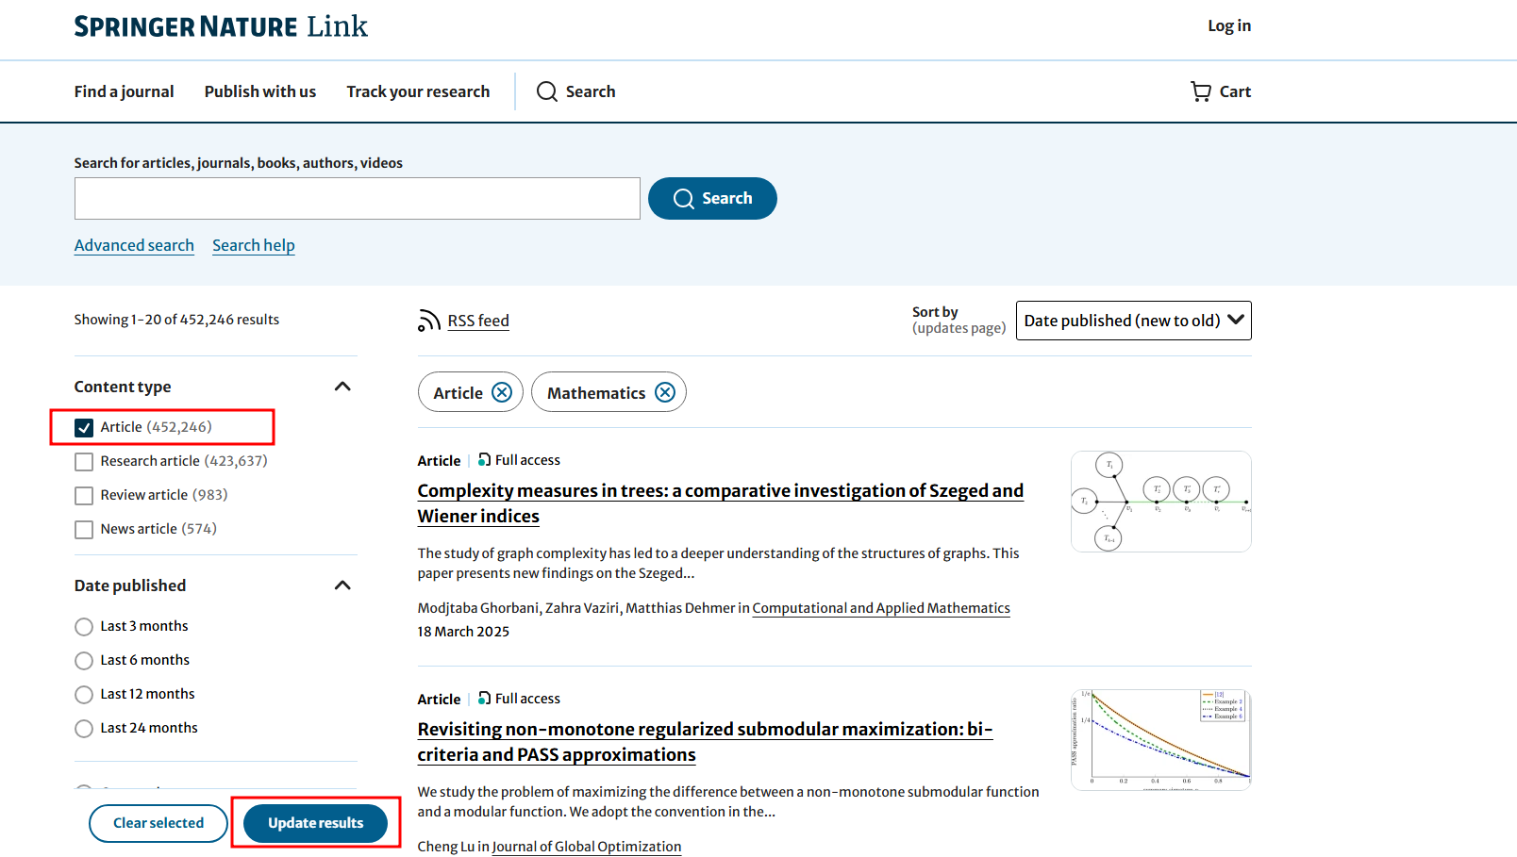
Task: Open Find a journal menu item
Action: click(124, 91)
